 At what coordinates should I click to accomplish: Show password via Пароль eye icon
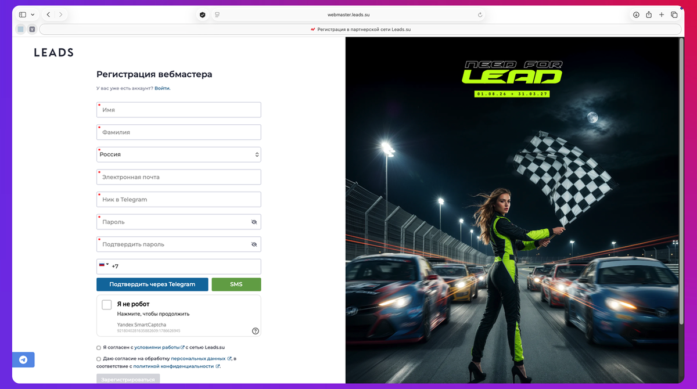(x=254, y=222)
